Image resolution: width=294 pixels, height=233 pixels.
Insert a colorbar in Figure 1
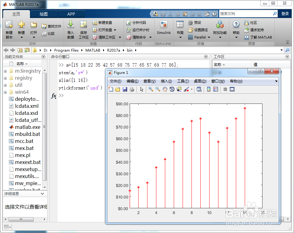tap(209, 89)
